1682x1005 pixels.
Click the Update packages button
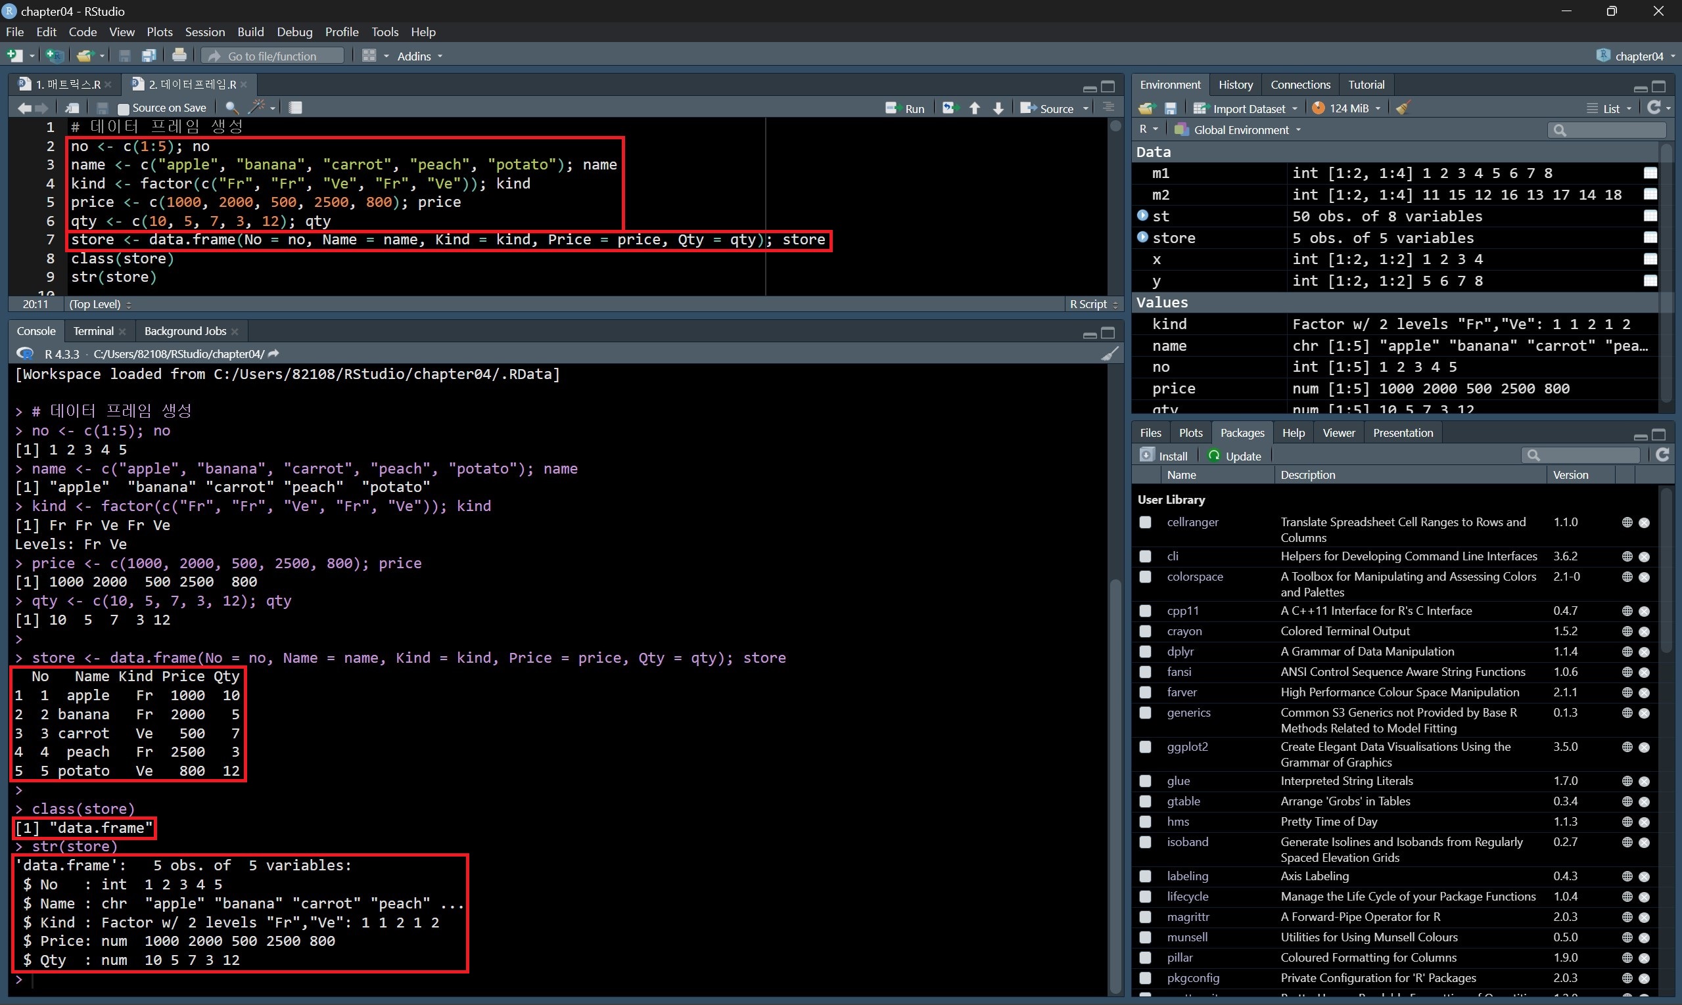(1235, 456)
